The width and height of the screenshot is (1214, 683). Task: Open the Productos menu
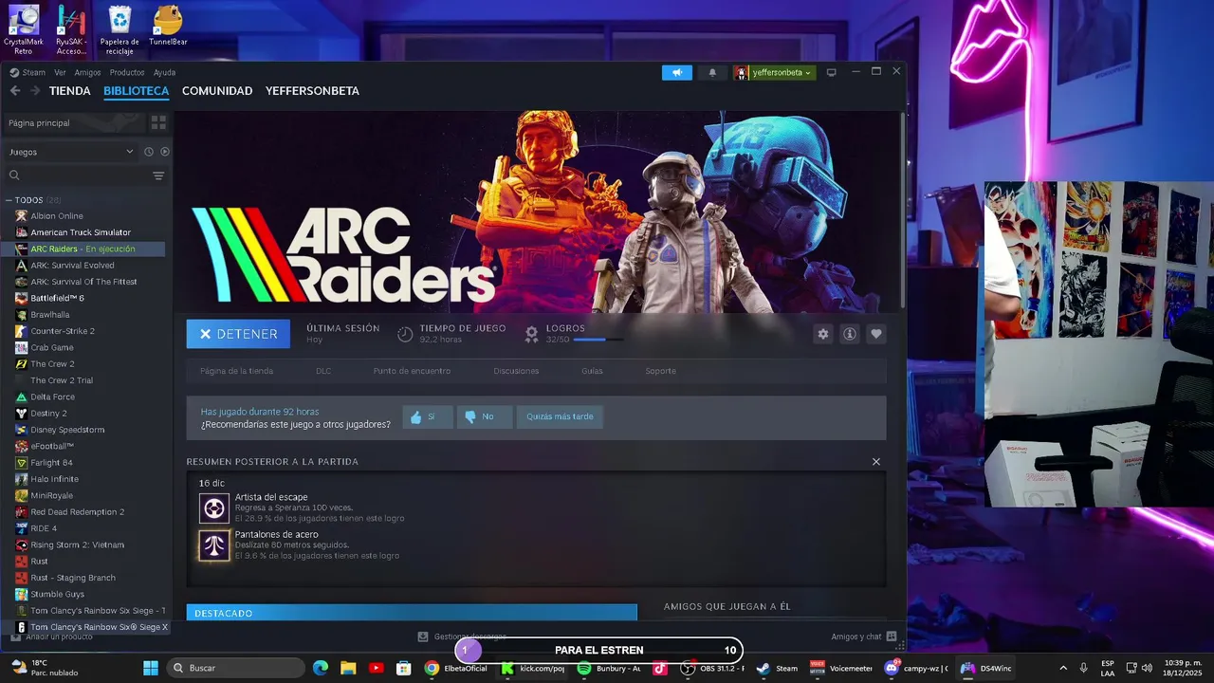click(127, 72)
